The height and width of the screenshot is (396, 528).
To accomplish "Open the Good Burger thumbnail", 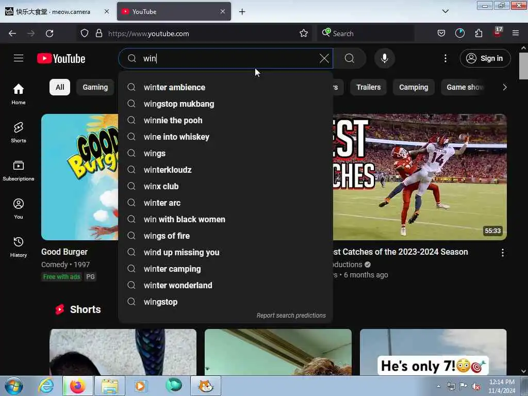I will point(80,177).
